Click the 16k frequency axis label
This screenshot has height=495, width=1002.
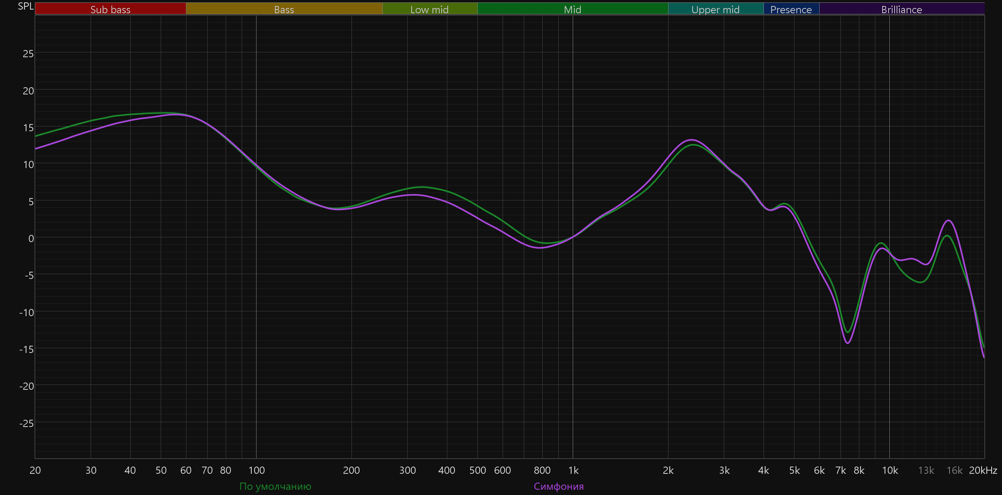tap(954, 470)
